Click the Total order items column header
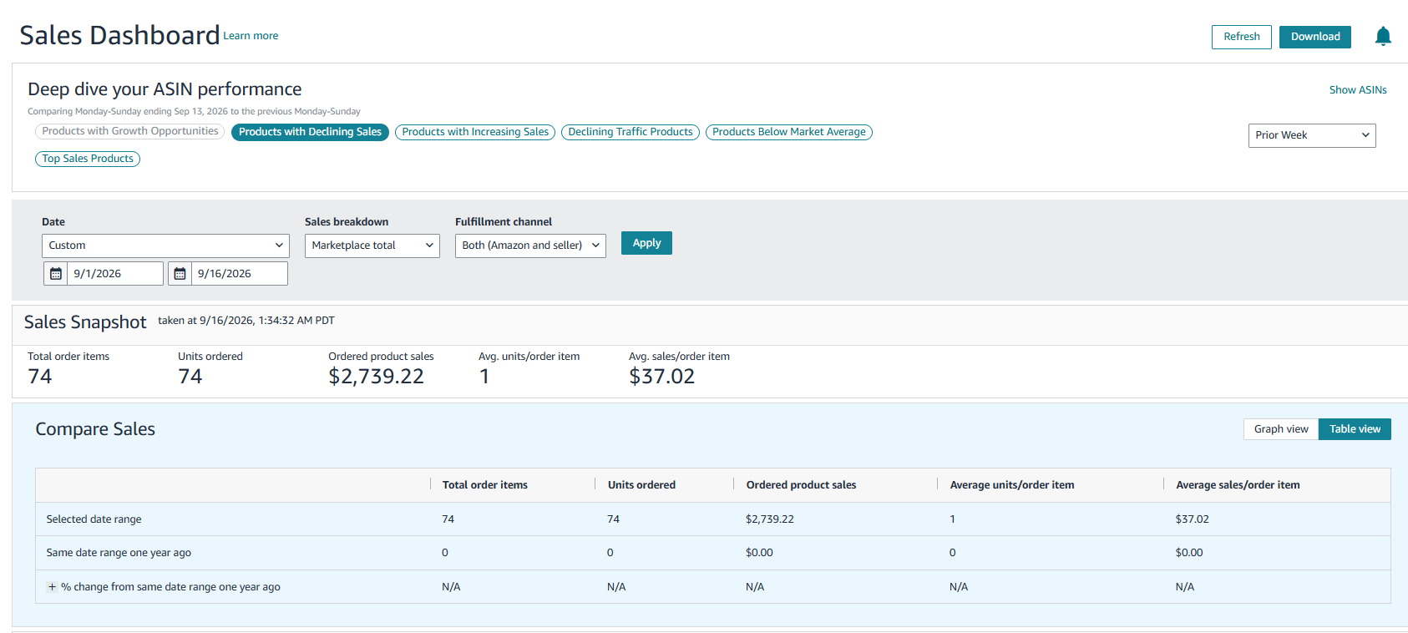The width and height of the screenshot is (1408, 633). (485, 485)
